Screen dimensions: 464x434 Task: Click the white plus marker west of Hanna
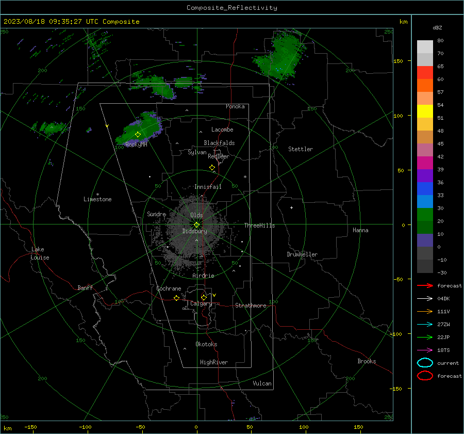click(x=291, y=207)
